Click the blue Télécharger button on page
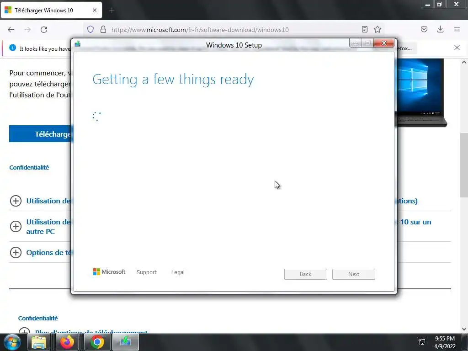This screenshot has height=351, width=468. pos(40,134)
